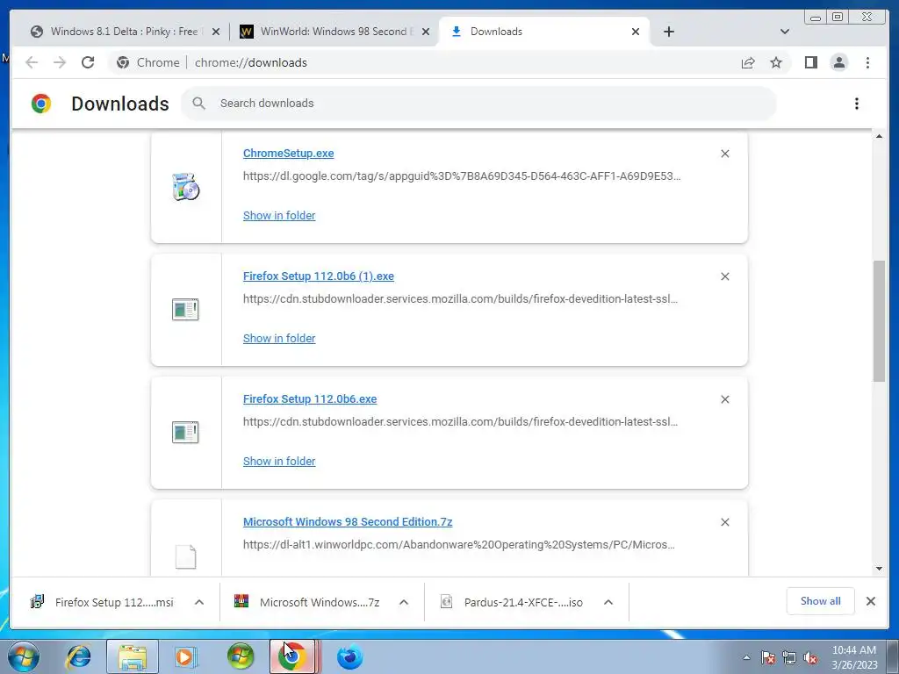This screenshot has height=674, width=899.
Task: Remove ChromeSetup.exe from the list
Action: point(724,154)
